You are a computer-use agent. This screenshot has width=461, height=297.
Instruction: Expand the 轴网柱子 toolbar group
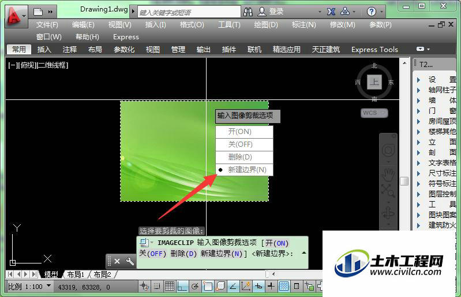pos(418,90)
